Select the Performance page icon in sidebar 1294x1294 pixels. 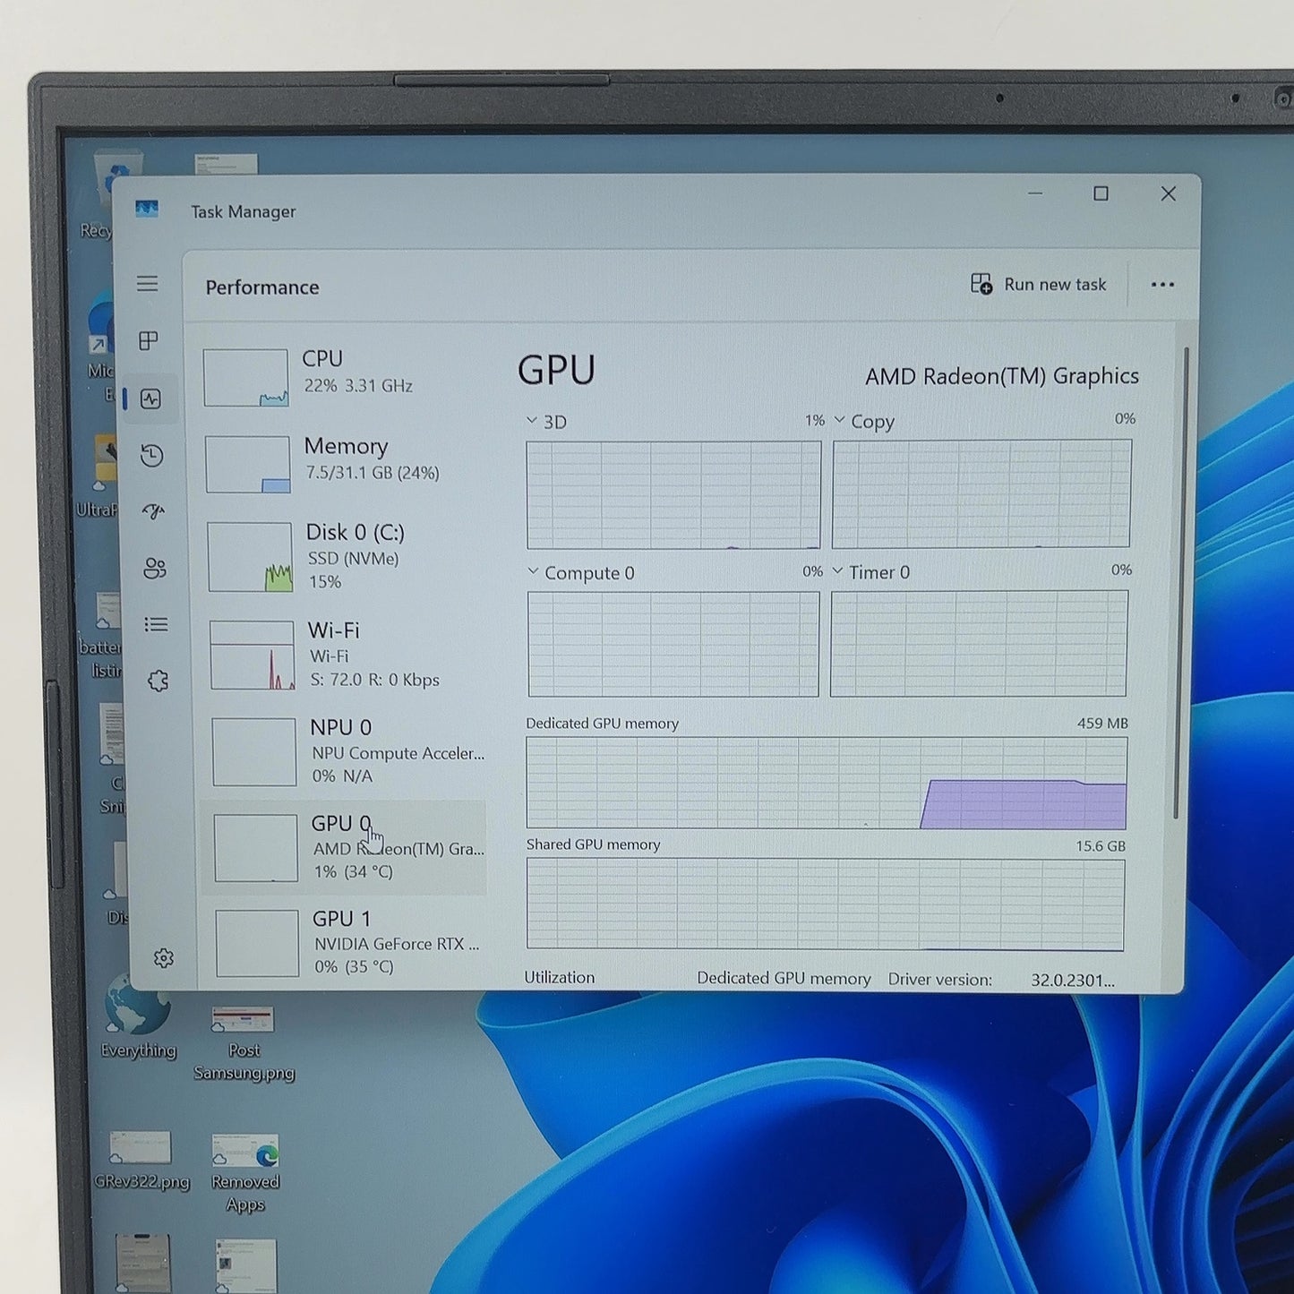point(150,398)
